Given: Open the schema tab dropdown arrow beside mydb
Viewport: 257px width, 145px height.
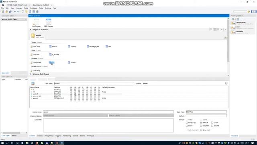Looking at the screenshot, I should tap(226, 38).
